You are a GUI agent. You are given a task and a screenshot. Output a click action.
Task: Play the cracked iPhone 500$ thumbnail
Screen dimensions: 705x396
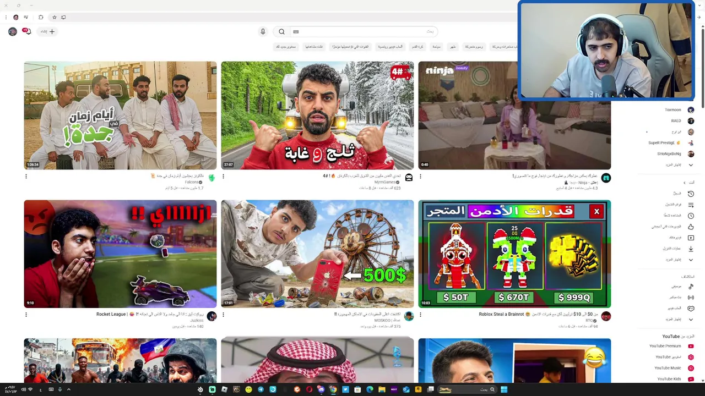[317, 254]
